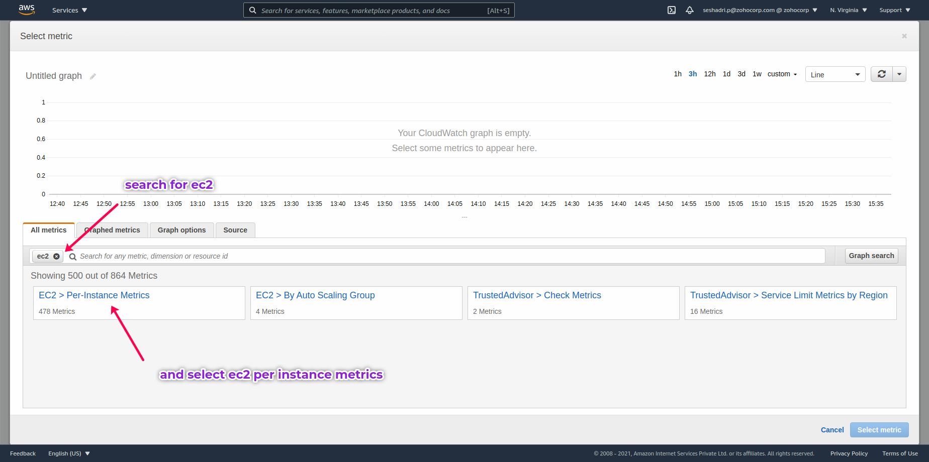
Task: Click the '478 Metrics' count text
Action: [57, 311]
